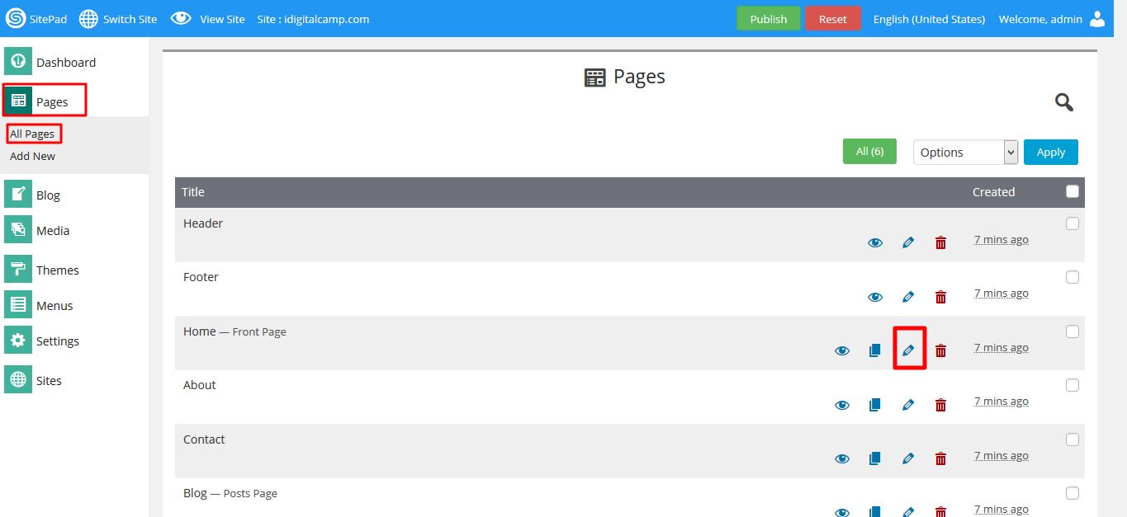Click the SitePad logo icon

[16, 18]
